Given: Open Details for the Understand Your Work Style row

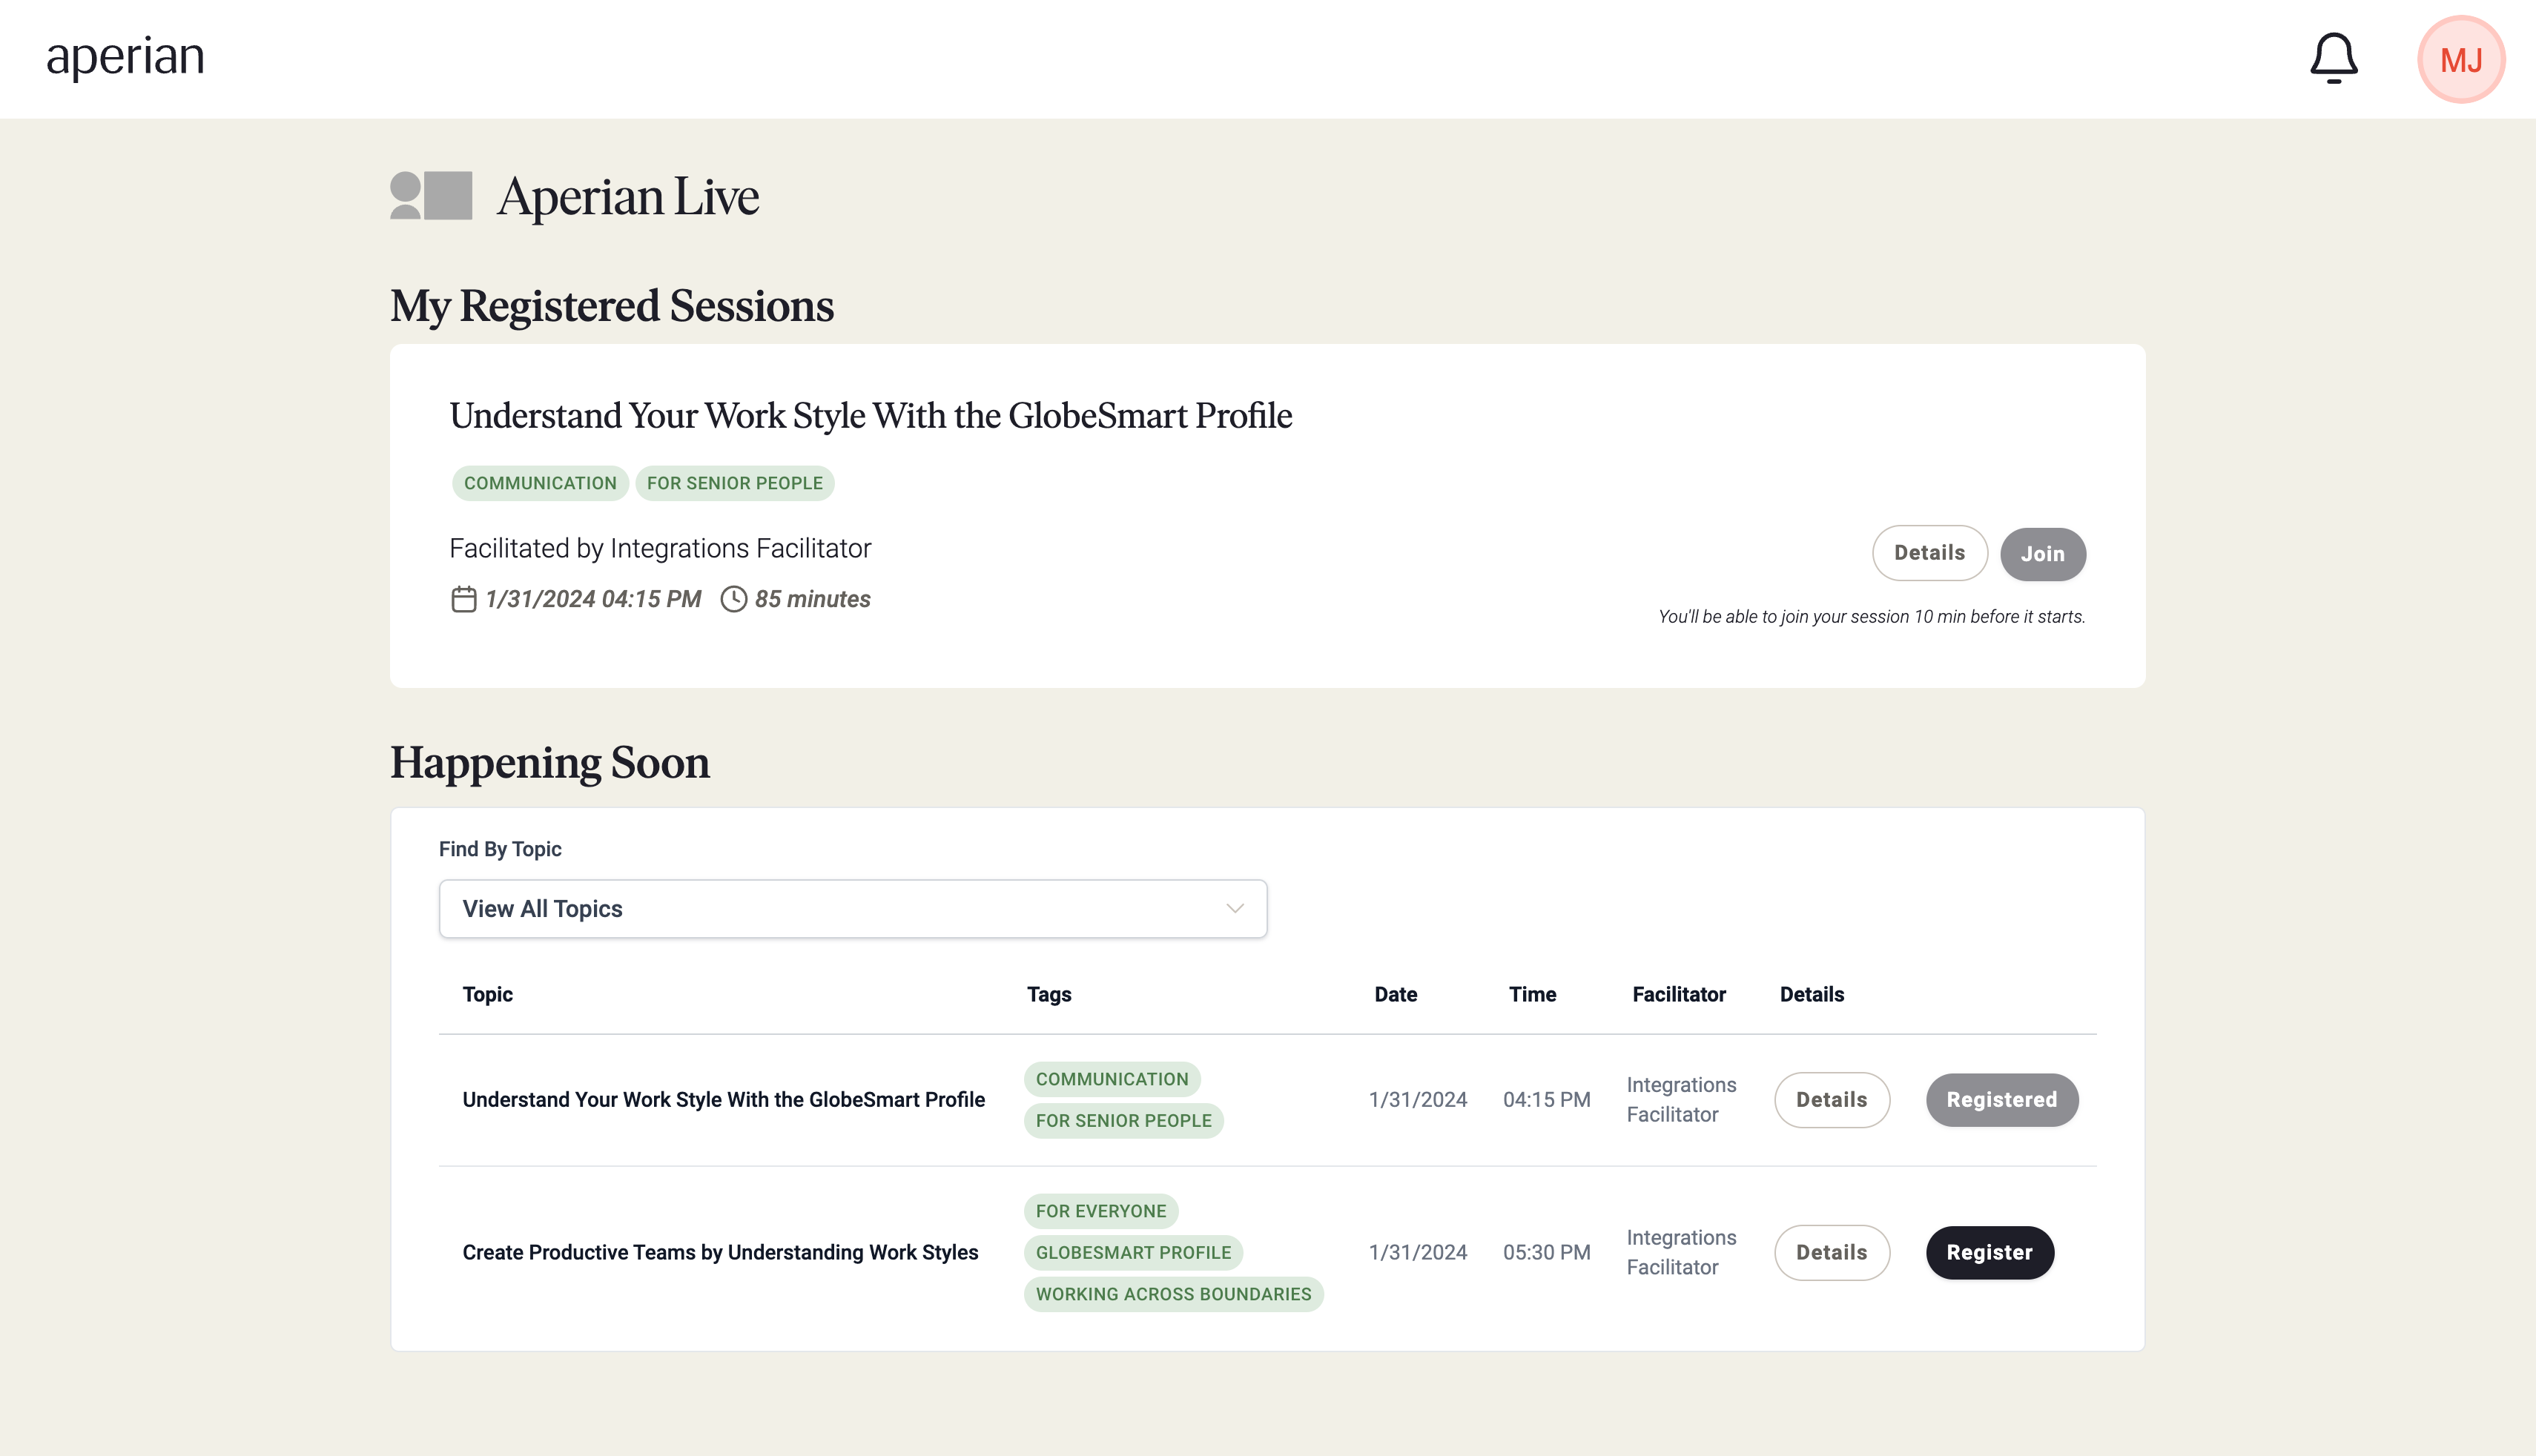Looking at the screenshot, I should (x=1831, y=1100).
